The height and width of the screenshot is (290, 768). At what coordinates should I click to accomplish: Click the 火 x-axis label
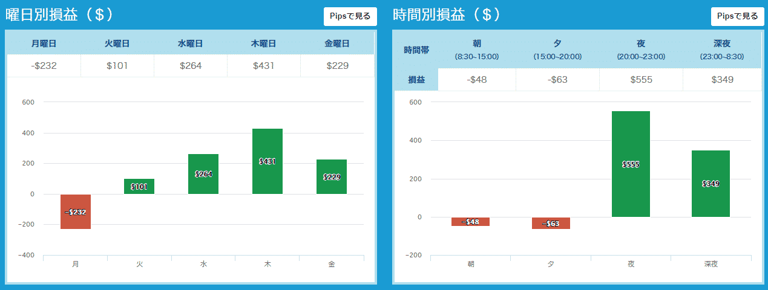(x=139, y=264)
